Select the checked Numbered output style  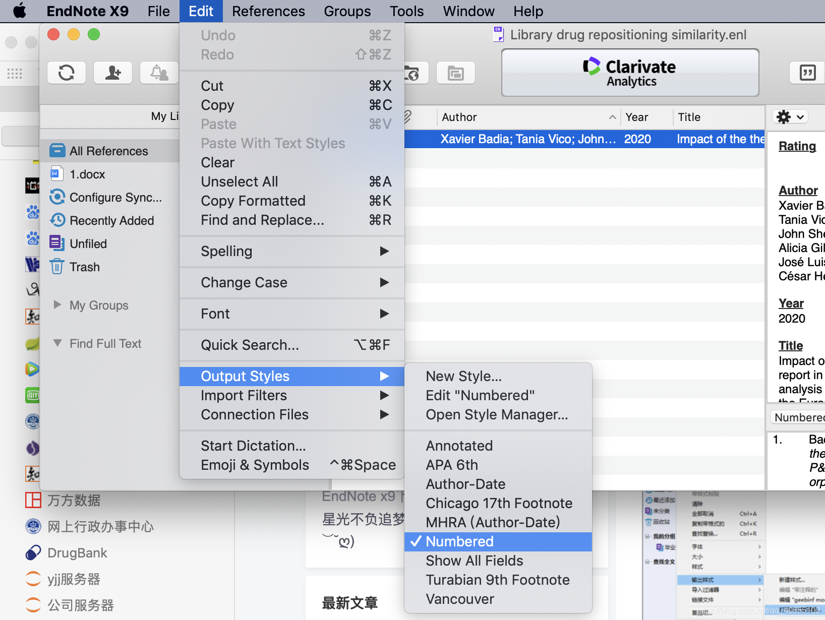[x=498, y=541]
